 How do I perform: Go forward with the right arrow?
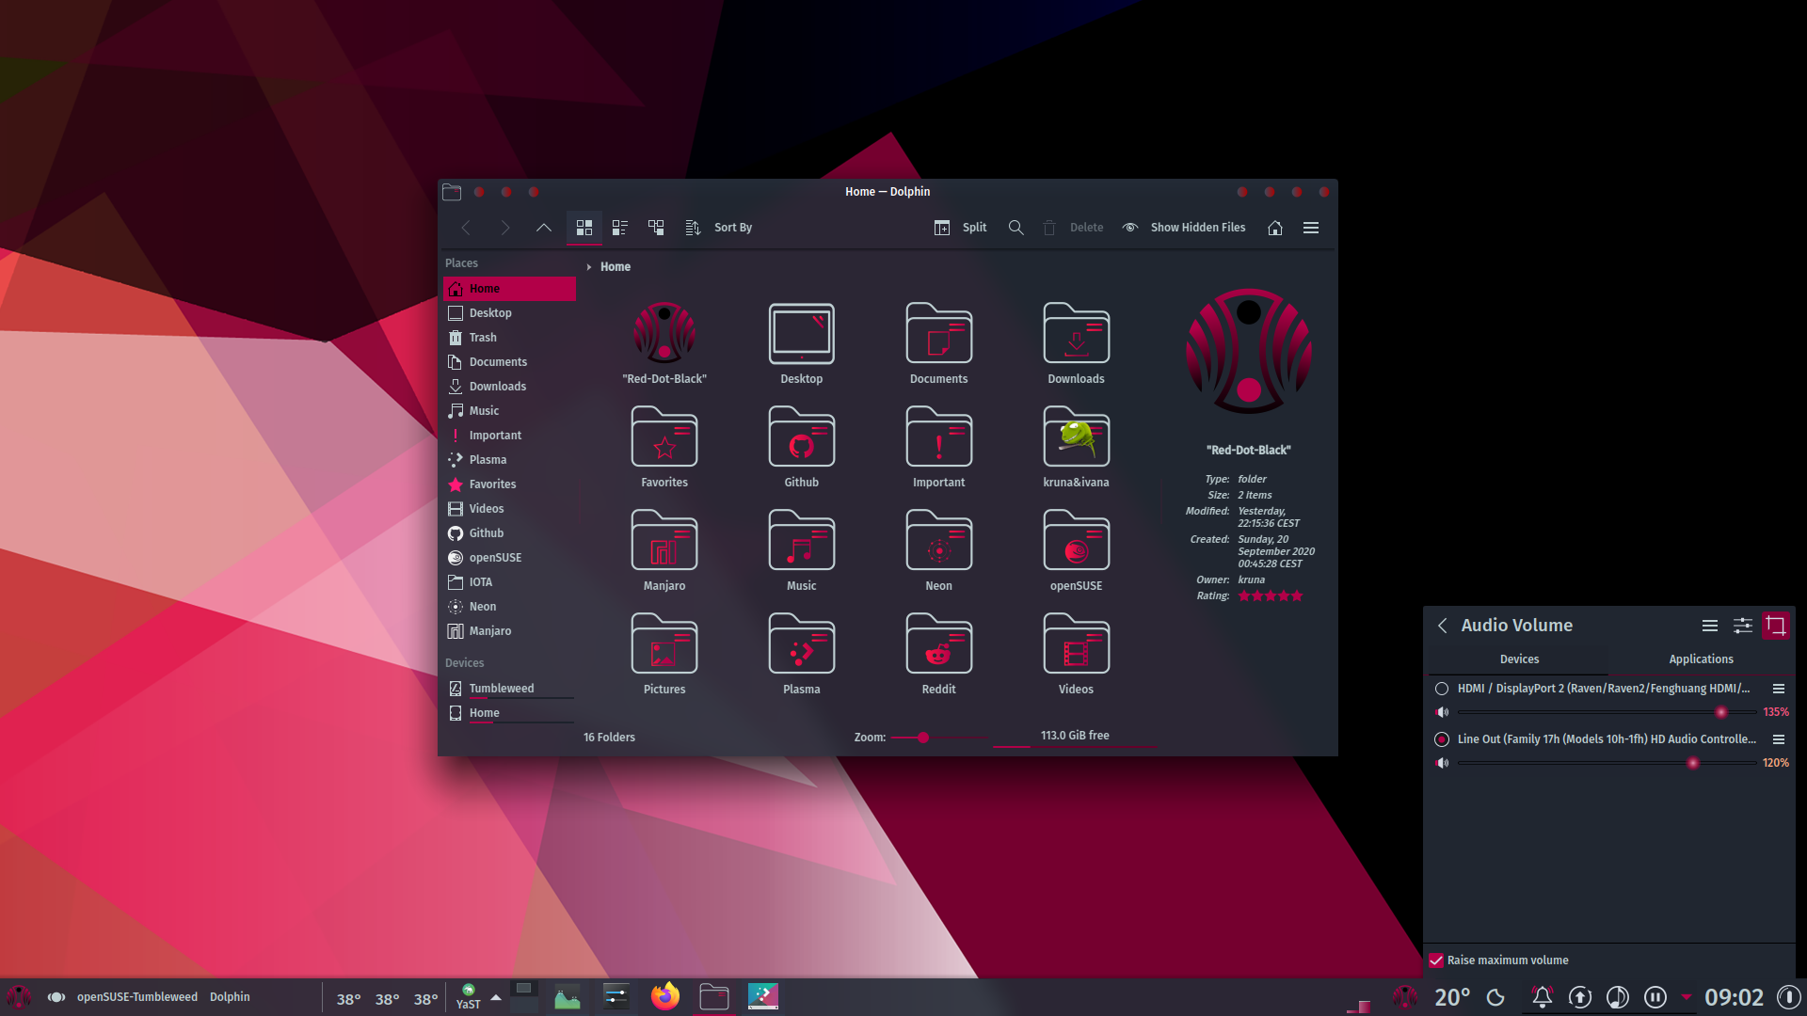point(505,228)
